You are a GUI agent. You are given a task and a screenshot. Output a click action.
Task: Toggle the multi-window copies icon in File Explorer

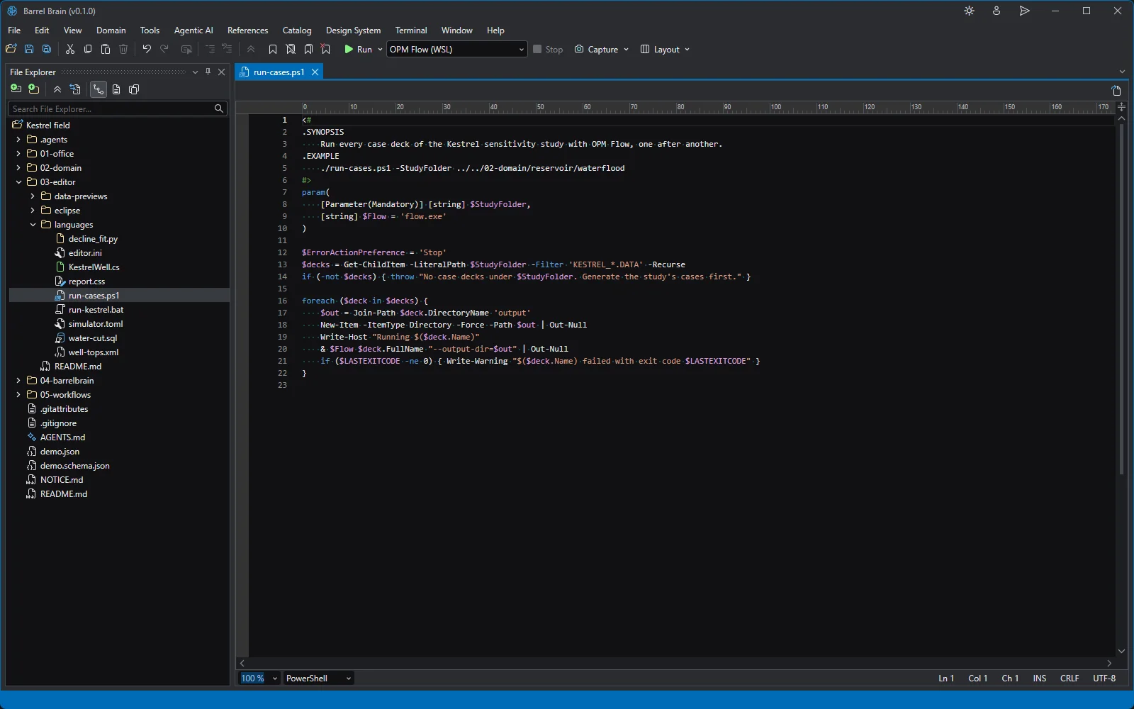pyautogui.click(x=134, y=89)
